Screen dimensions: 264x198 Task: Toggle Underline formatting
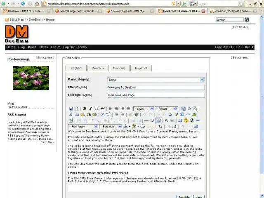point(96,108)
